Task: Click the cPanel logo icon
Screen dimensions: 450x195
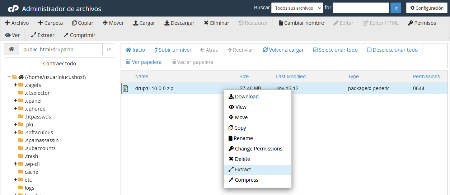Action: [13, 9]
